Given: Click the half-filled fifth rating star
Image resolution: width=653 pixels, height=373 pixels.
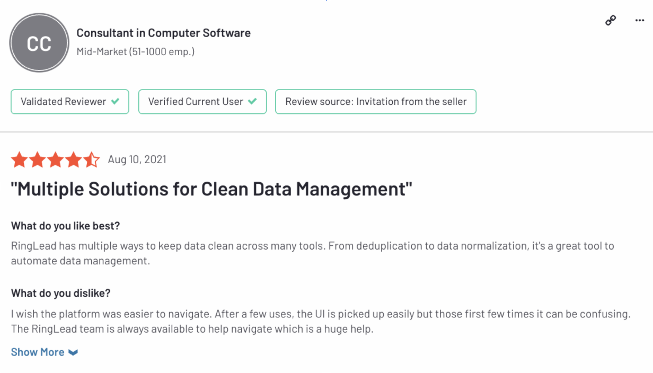Looking at the screenshot, I should pos(91,159).
